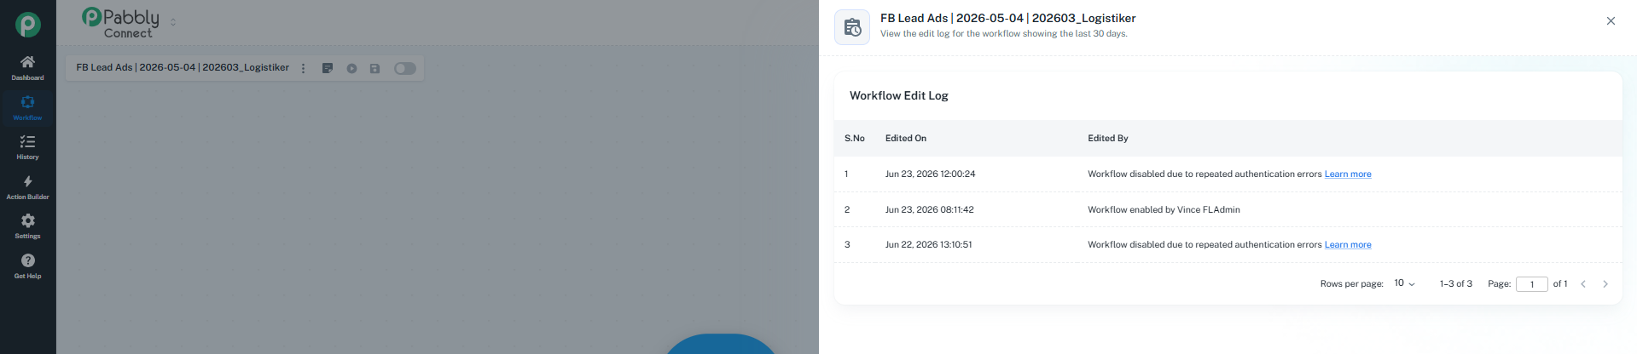Image resolution: width=1637 pixels, height=354 pixels.
Task: Click the workflow name FB Lead Ads in toolbar
Action: click(183, 67)
